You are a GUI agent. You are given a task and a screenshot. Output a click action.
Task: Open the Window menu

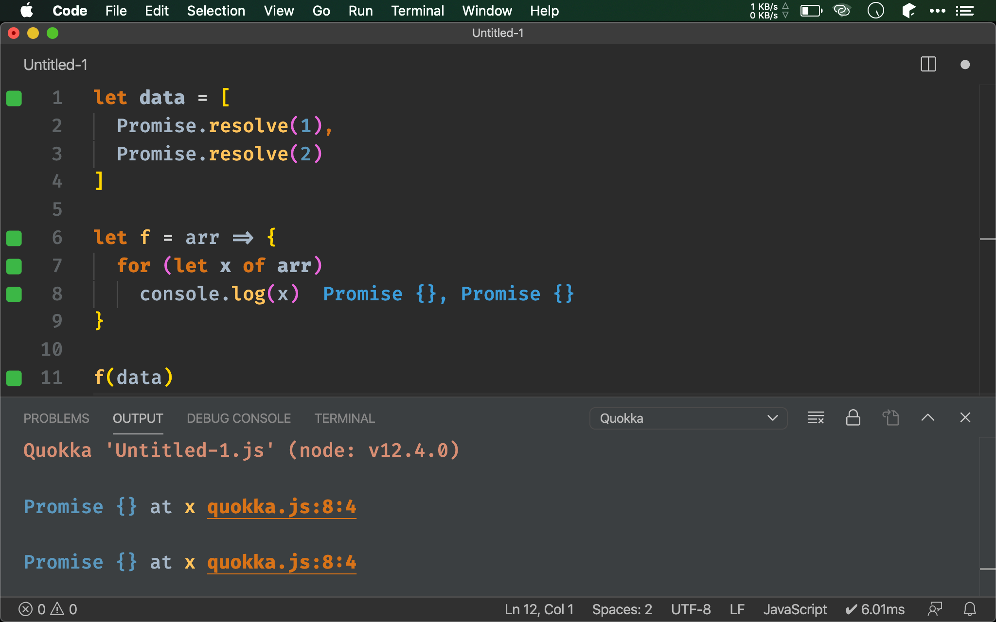pos(487,11)
